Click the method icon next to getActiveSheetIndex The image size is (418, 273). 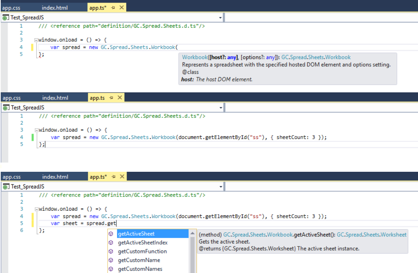pyautogui.click(x=110, y=243)
